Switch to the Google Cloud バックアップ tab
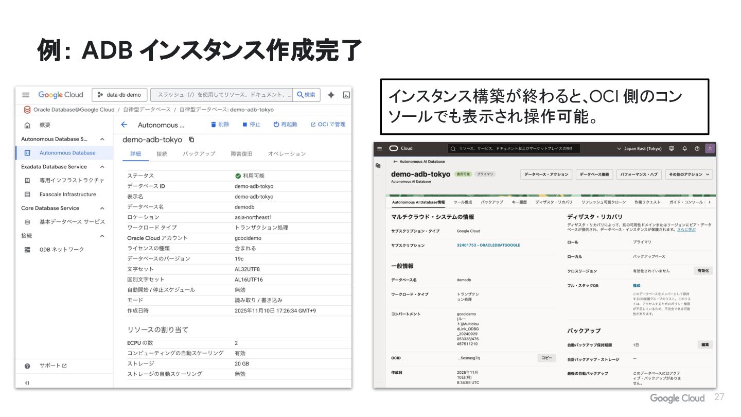This screenshot has width=741, height=417. point(199,154)
